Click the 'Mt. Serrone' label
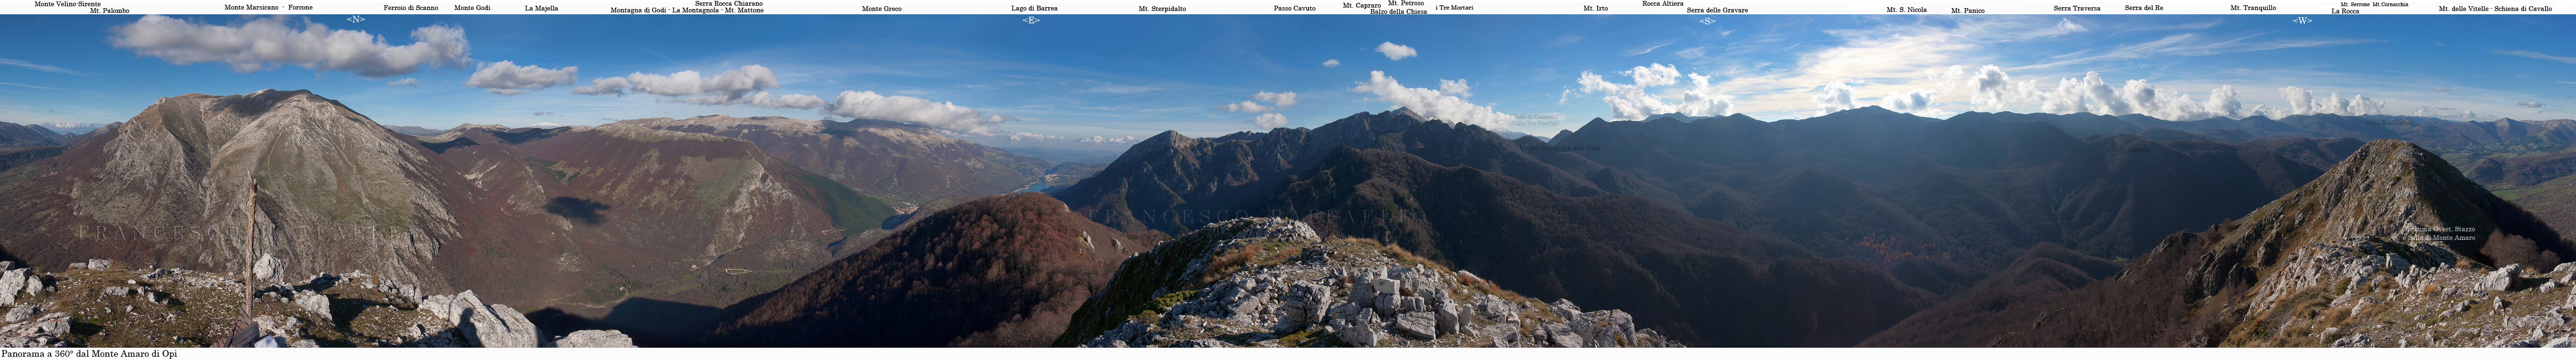Screen dimensions: 2576x362 click(x=2354, y=4)
